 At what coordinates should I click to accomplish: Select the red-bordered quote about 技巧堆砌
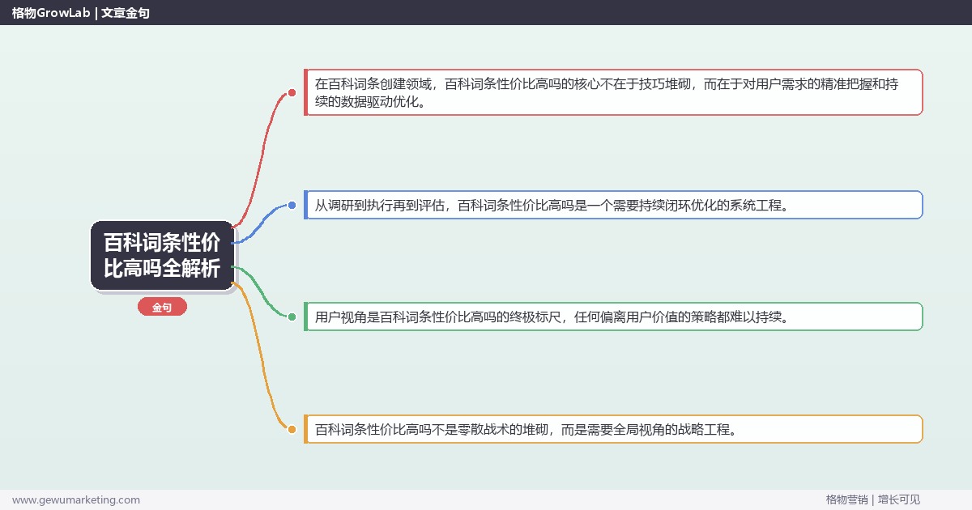click(613, 92)
